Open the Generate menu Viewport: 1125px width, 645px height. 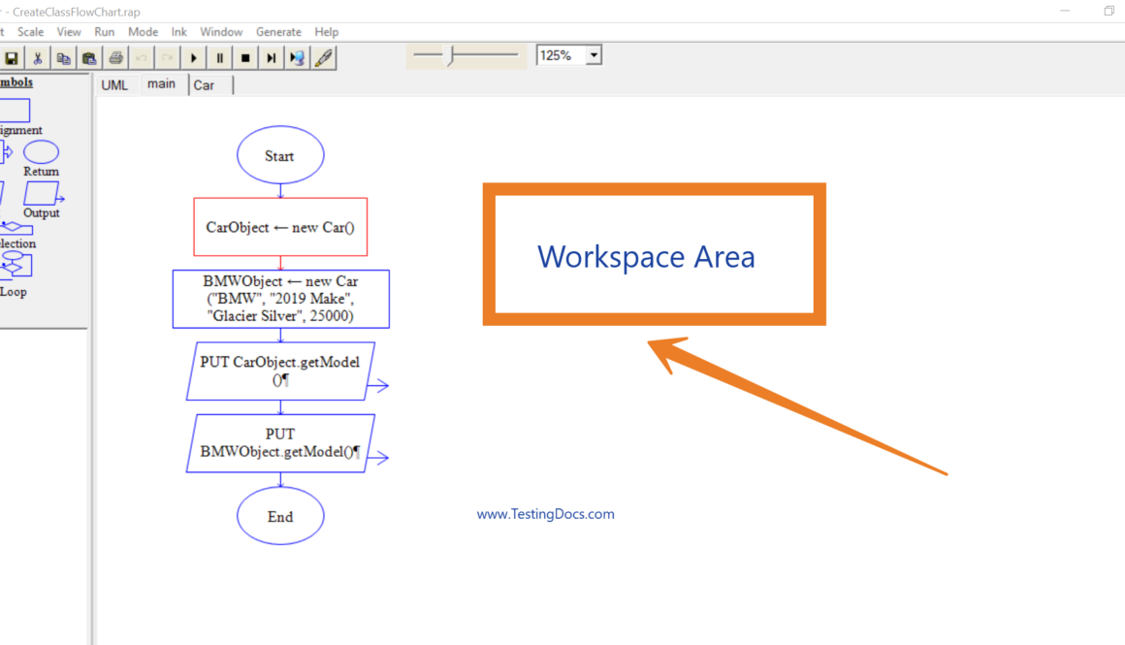coord(278,32)
